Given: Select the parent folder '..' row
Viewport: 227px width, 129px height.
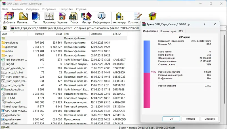Looking at the screenshot, I should pyautogui.click(x=64, y=38).
